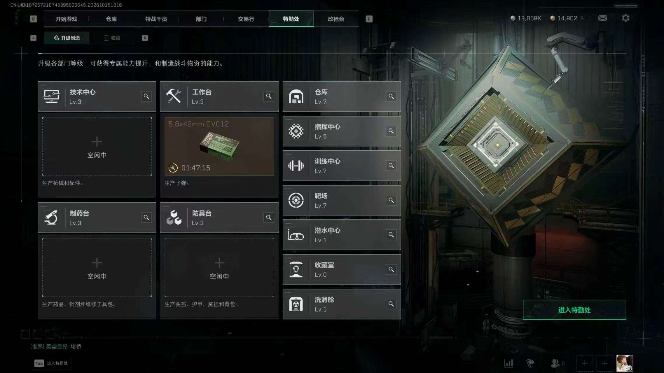The height and width of the screenshot is (373, 664).
Task: Click the magnifier on 工作台 panel
Action: pos(269,96)
